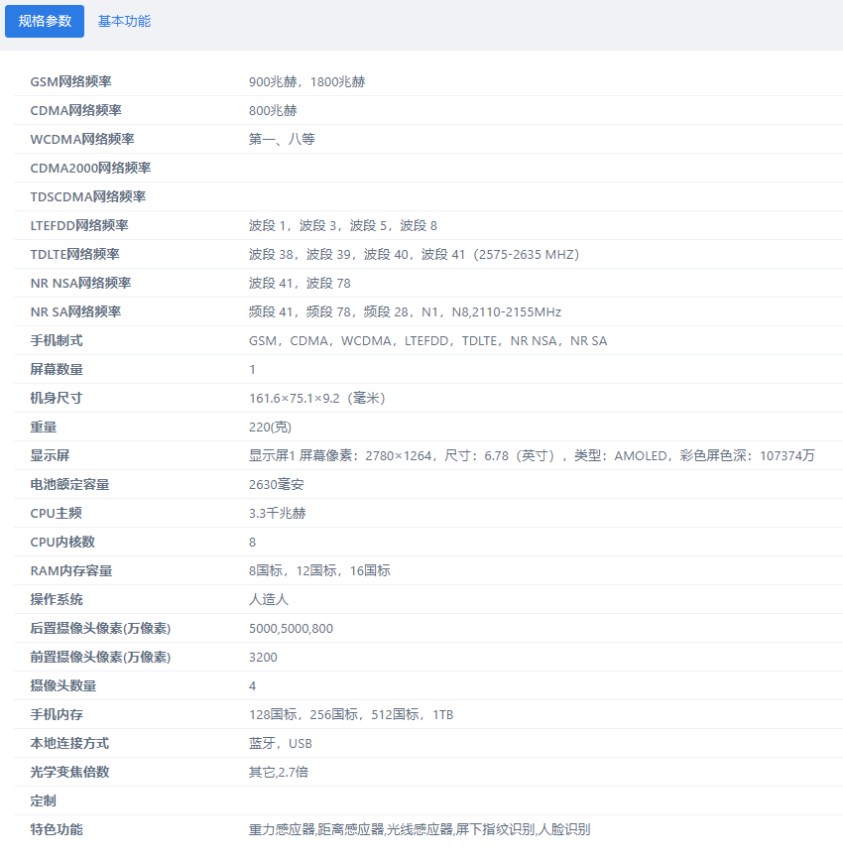This screenshot has height=859, width=843.
Task: Select the battery value 2630毫安
Action: click(276, 484)
